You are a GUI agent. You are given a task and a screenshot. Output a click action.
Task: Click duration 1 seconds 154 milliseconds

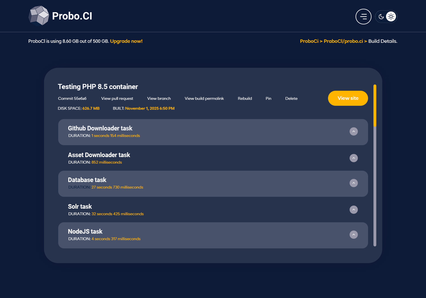point(116,136)
